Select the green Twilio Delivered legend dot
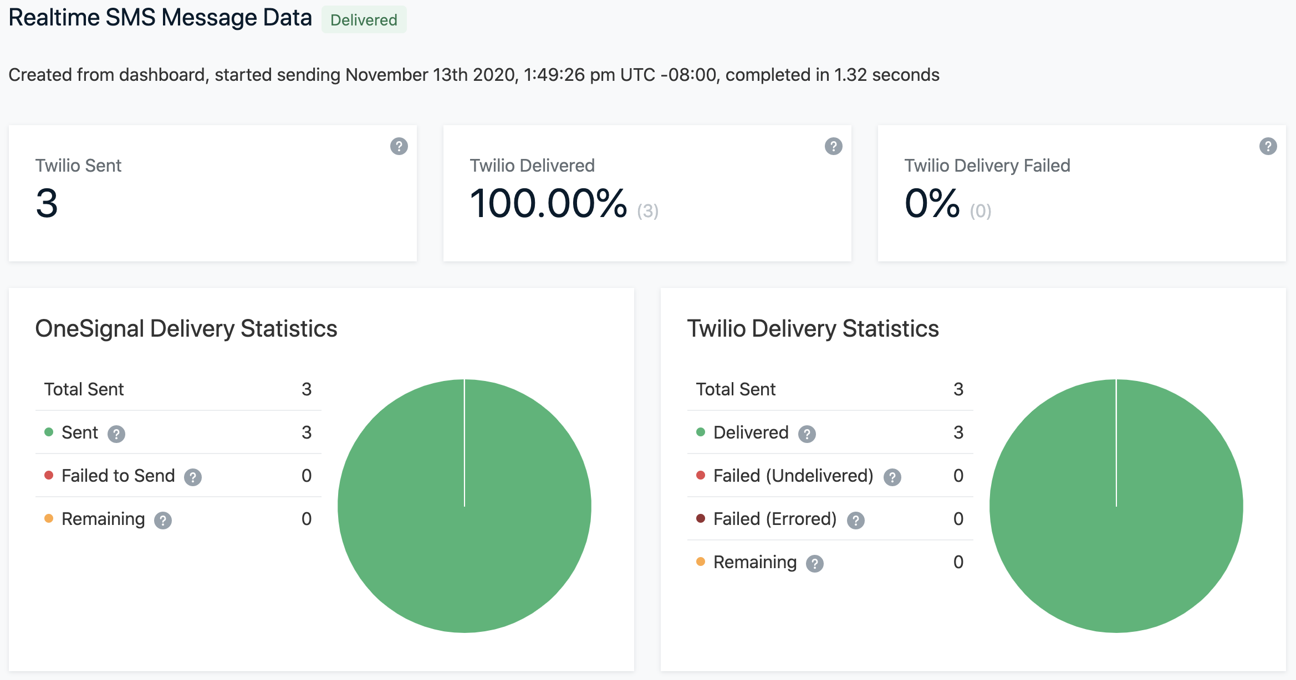 point(701,432)
